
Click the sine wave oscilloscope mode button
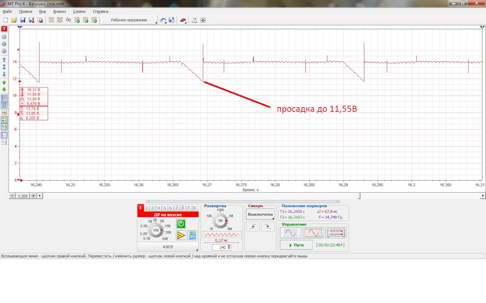click(x=291, y=233)
